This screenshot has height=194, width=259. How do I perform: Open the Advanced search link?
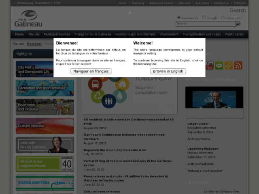161,3
